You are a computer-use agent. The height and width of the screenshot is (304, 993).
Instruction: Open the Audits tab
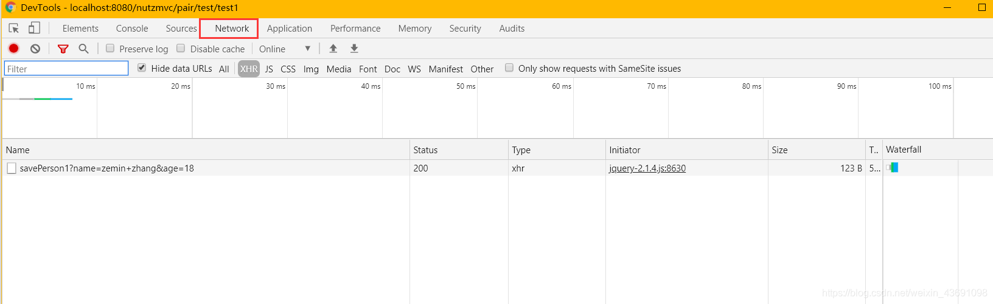click(512, 29)
